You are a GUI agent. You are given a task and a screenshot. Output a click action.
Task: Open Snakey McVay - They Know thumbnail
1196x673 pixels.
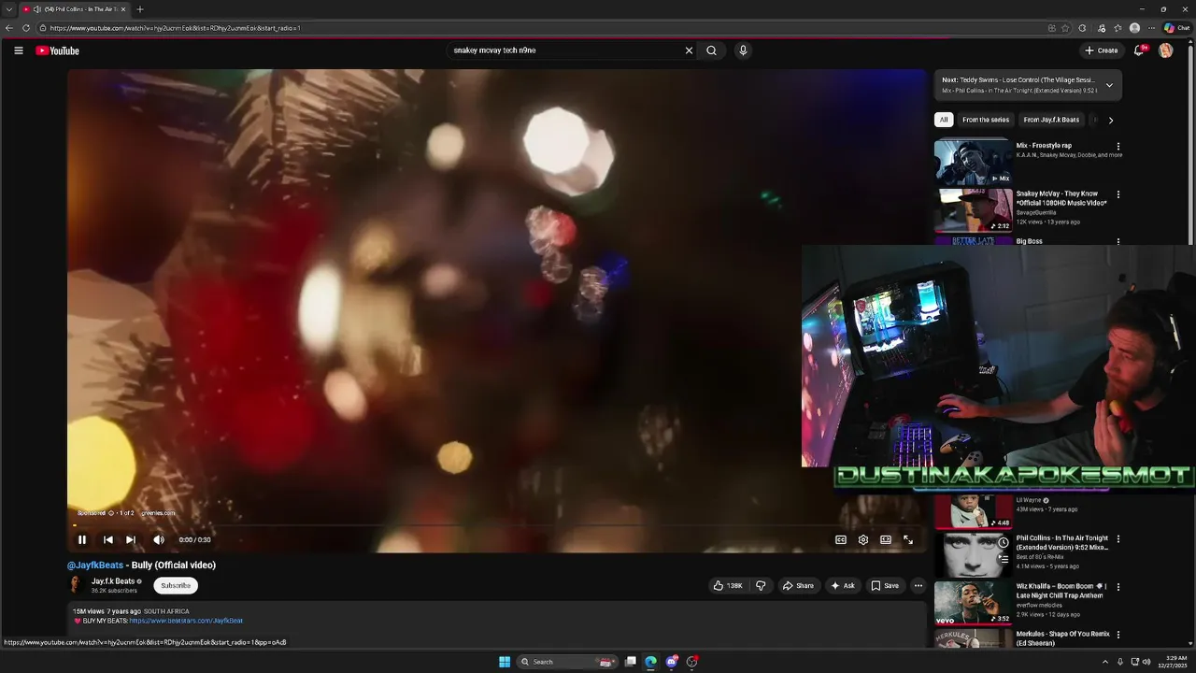click(974, 209)
